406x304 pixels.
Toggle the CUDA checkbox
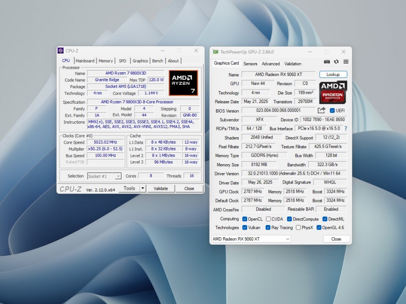pyautogui.click(x=268, y=219)
